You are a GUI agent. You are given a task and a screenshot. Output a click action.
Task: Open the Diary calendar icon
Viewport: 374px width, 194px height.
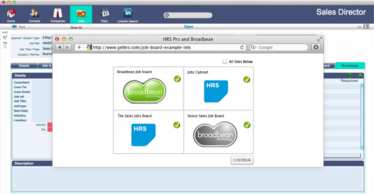[104, 14]
